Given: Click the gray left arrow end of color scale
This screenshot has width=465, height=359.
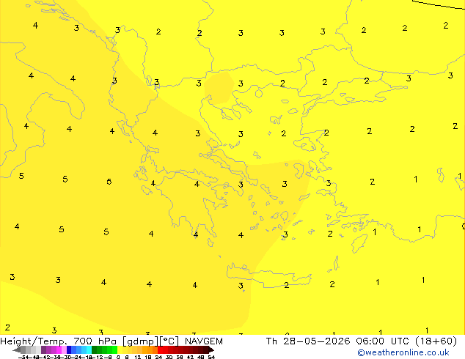Looking at the screenshot, I should coord(17,350).
